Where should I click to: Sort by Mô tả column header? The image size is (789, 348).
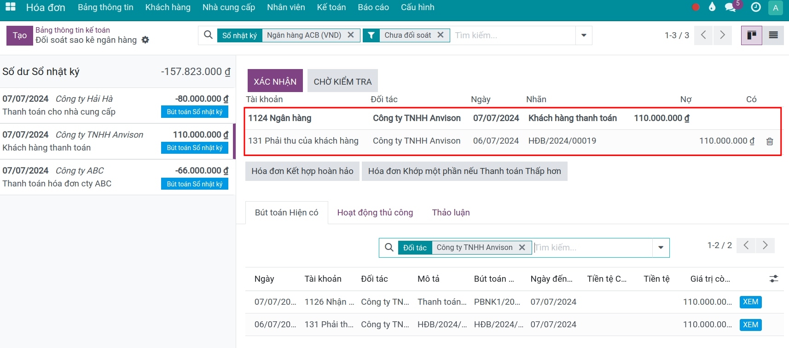coord(429,279)
